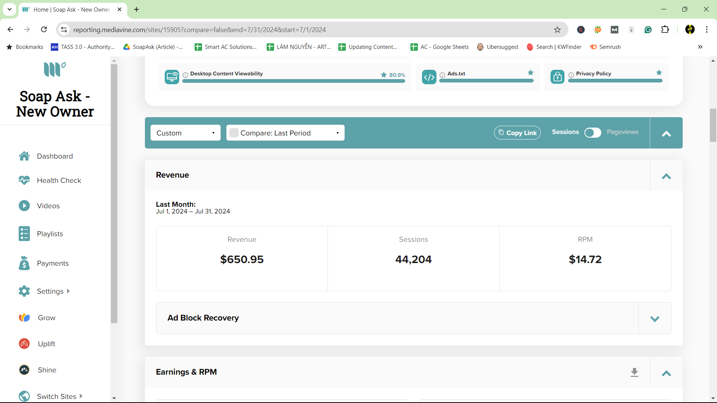Download the Earnings & RPM data
Image resolution: width=717 pixels, height=403 pixels.
click(634, 372)
